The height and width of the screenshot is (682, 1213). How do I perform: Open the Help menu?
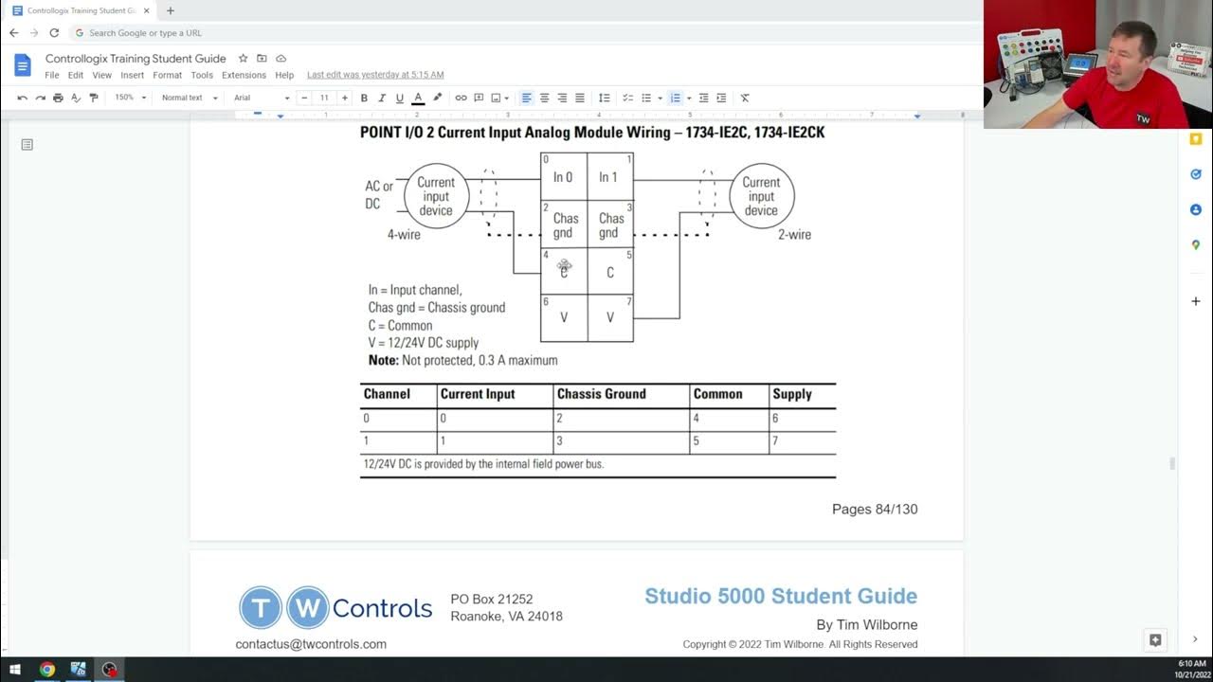(x=284, y=75)
